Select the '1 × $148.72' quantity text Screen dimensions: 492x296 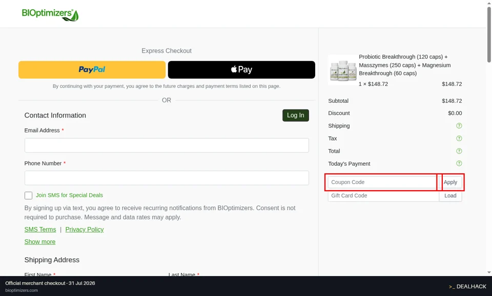click(x=374, y=84)
